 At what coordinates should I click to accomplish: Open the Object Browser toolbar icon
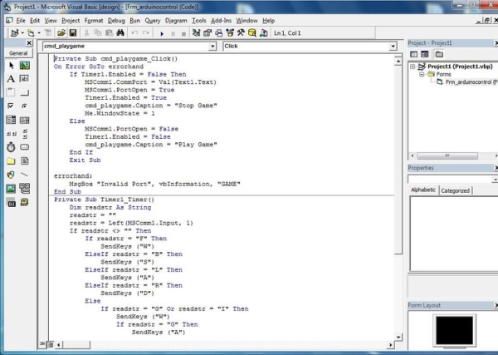point(230,32)
